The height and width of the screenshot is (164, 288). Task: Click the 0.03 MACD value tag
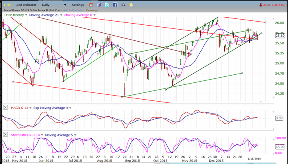point(279,118)
